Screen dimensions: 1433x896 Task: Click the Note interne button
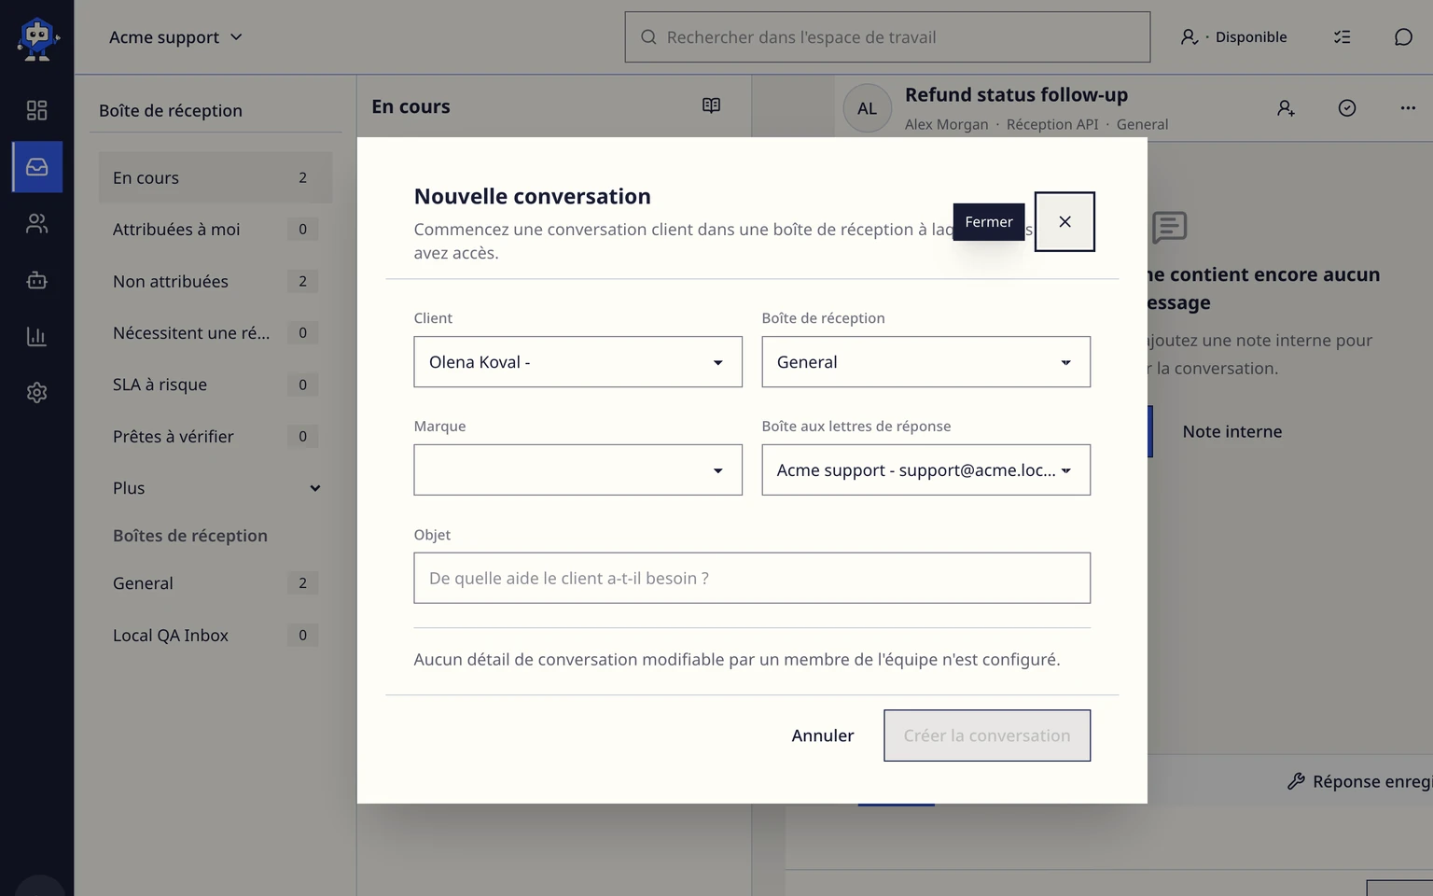(x=1231, y=431)
